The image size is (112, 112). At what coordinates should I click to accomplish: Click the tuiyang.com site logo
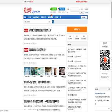[32, 10]
